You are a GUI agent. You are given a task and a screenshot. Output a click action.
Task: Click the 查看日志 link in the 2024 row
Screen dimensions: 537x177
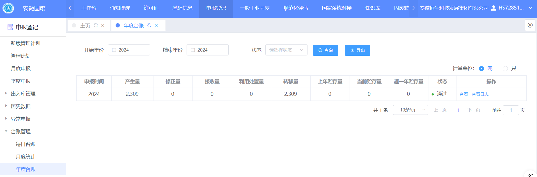[x=480, y=94]
